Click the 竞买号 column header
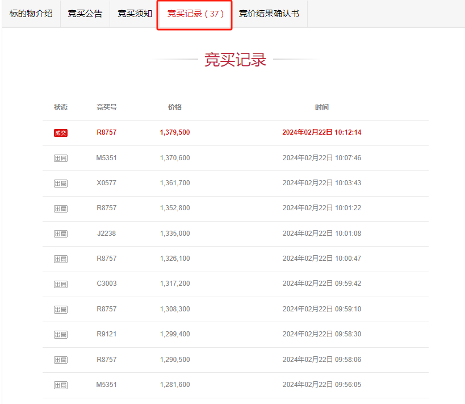465x404 pixels. point(106,107)
